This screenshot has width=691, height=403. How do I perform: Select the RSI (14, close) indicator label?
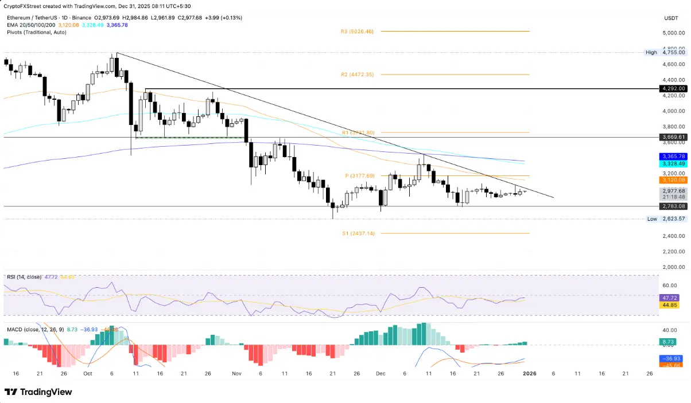click(x=25, y=277)
